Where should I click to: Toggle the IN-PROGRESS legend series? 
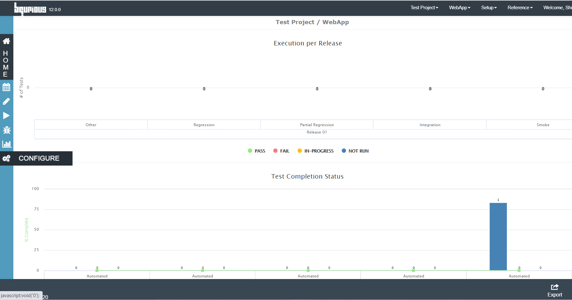(x=316, y=151)
